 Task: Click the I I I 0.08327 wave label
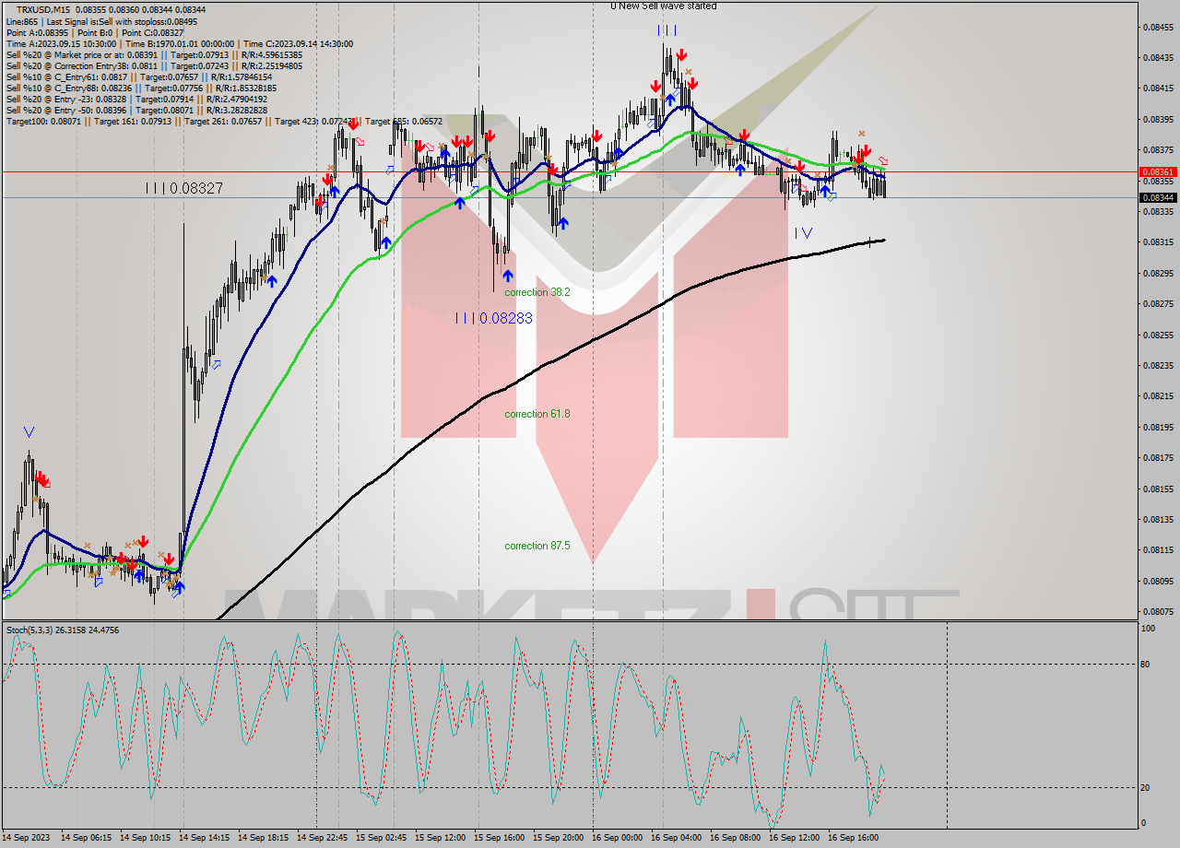tap(184, 186)
